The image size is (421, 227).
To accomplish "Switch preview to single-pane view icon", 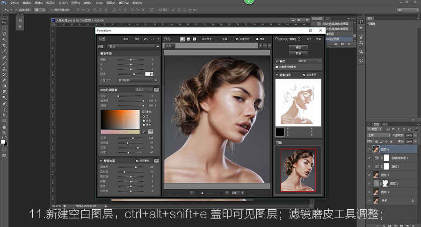I will point(182,39).
